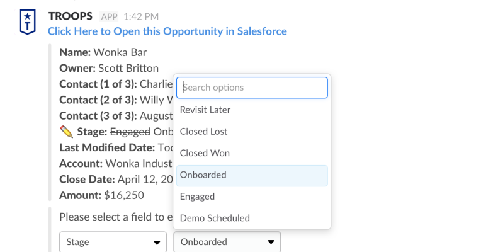Click the Owner: Scott Britton line
The width and height of the screenshot is (481, 252).
[x=109, y=68]
